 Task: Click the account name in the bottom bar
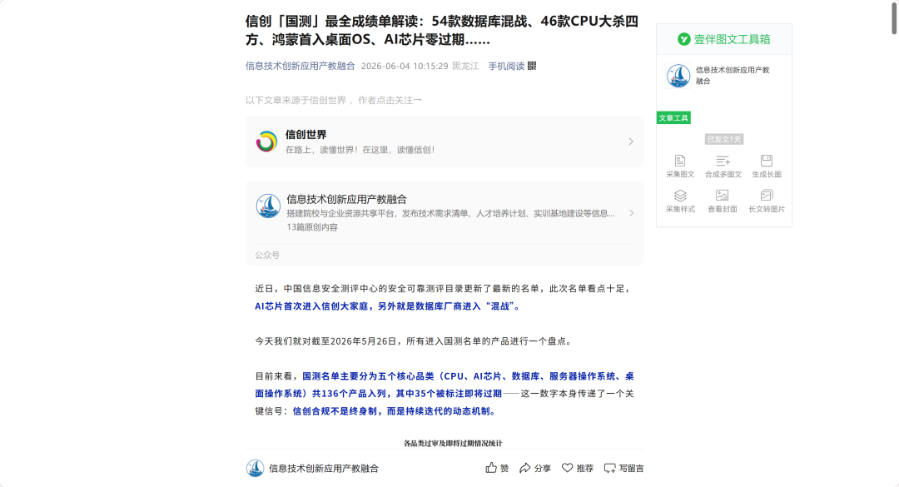point(324,469)
